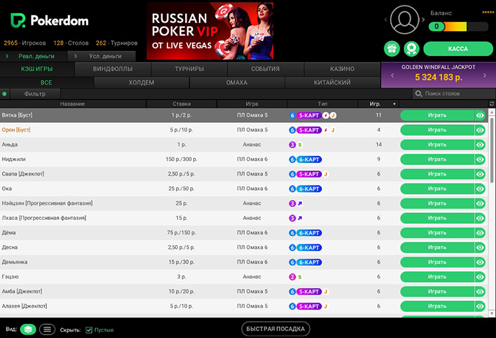Click the 6-seat icon in Ока row
This screenshot has width=496, height=338.
[x=292, y=189]
